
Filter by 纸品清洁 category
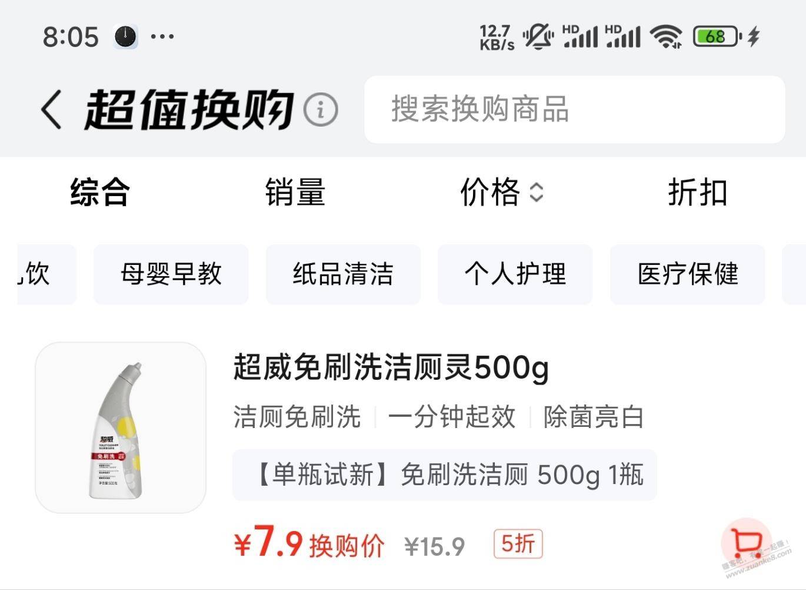(343, 274)
